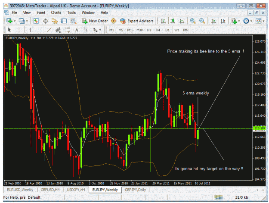This screenshot has width=269, height=203.
Task: Click the New Chart icon
Action: click(9, 21)
